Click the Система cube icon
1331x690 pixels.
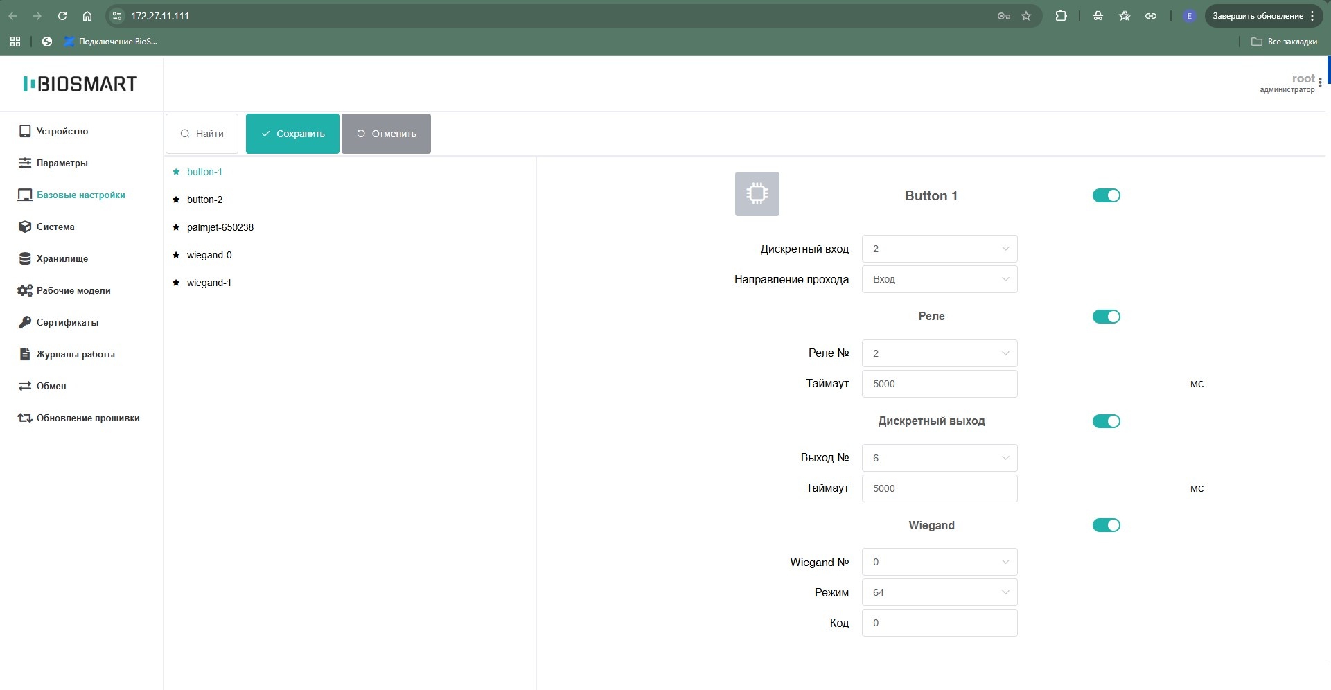pos(25,227)
